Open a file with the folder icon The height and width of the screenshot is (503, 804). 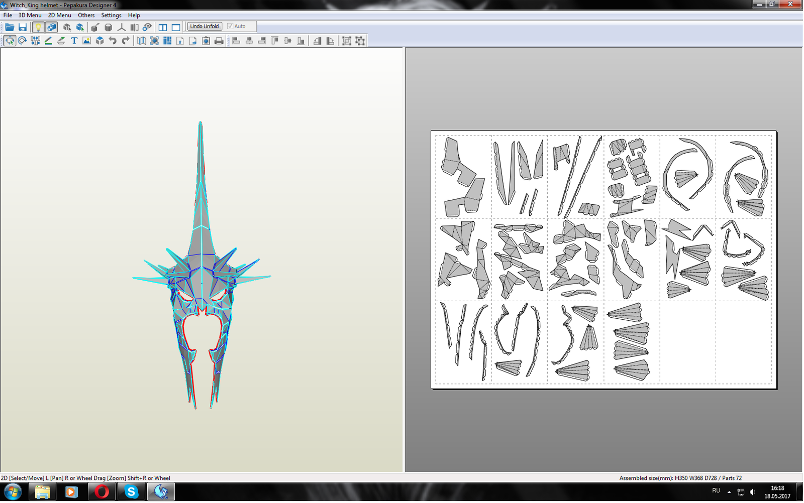[x=10, y=27]
